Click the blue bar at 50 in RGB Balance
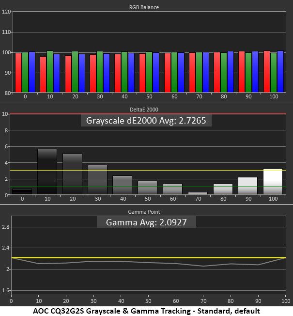The width and height of the screenshot is (293, 316). [156, 73]
